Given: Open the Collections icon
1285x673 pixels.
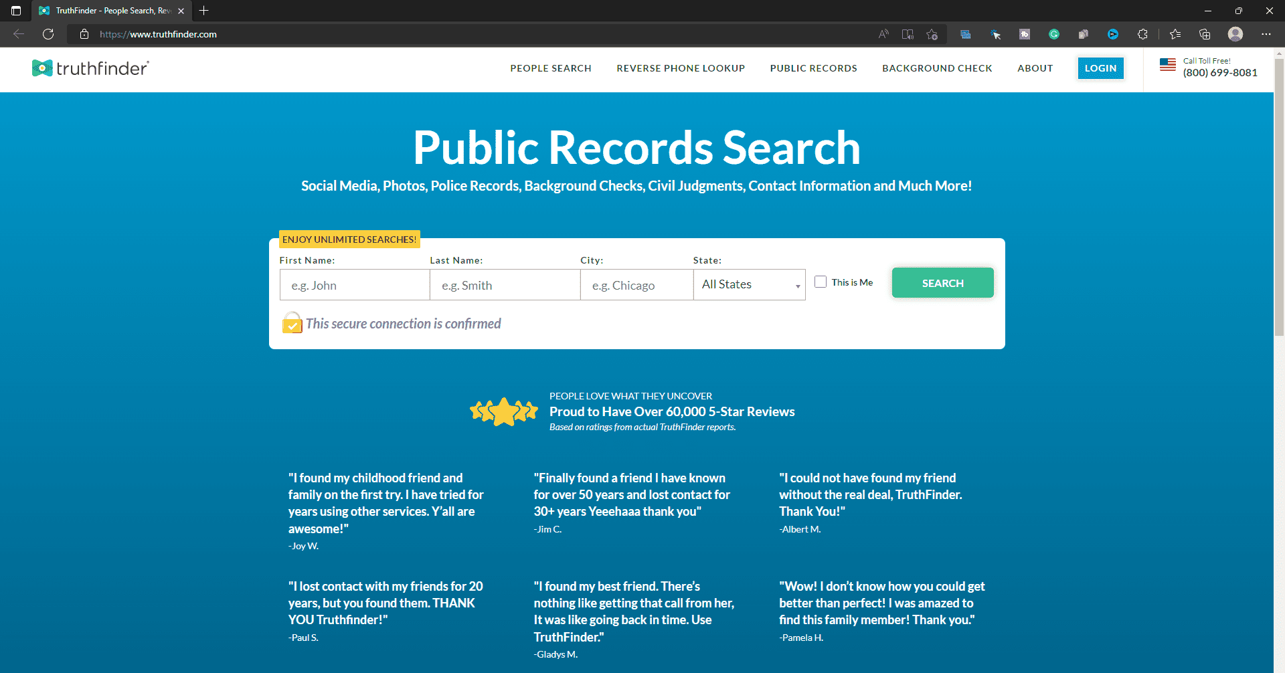Looking at the screenshot, I should [1205, 34].
